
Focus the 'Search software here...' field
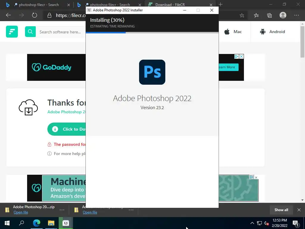pos(61,32)
